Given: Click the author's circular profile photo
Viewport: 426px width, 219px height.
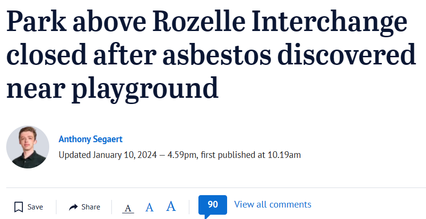Looking at the screenshot, I should click(x=28, y=147).
